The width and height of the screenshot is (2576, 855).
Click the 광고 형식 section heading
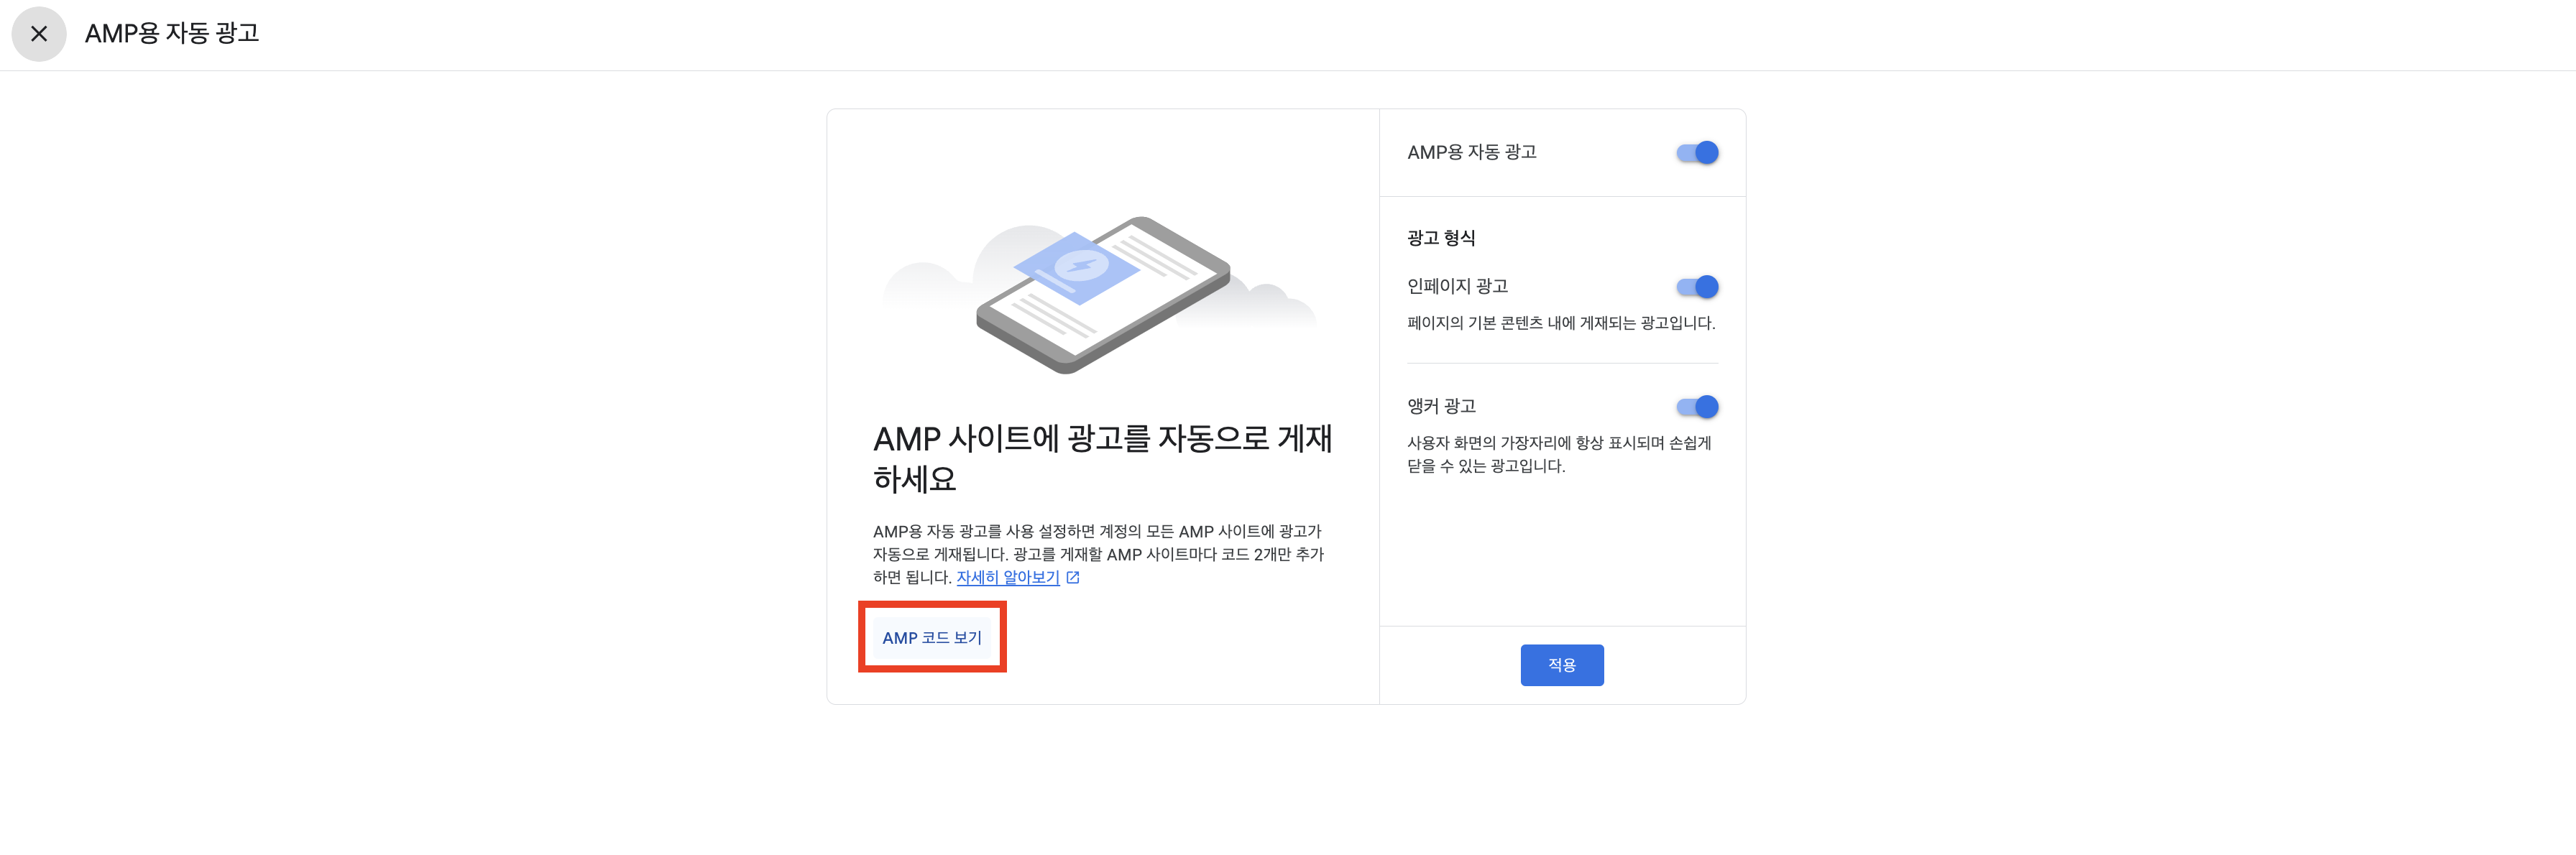click(x=1441, y=238)
